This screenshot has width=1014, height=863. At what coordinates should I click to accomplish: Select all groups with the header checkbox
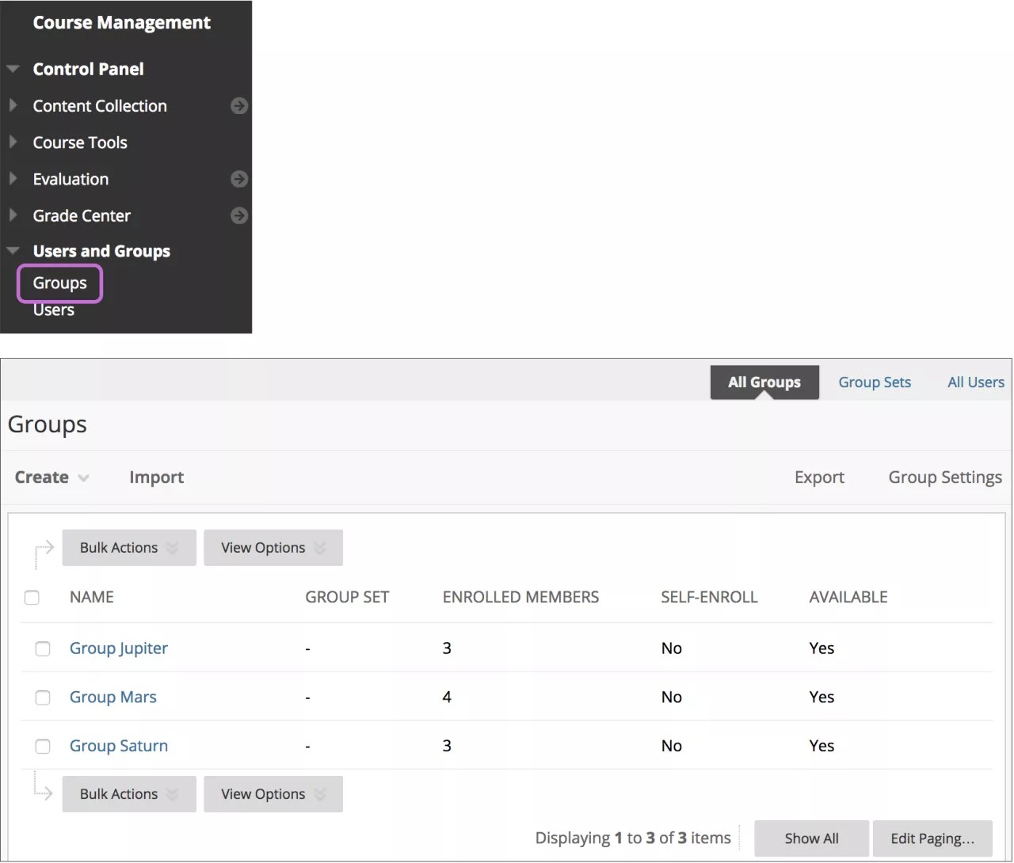pos(32,598)
